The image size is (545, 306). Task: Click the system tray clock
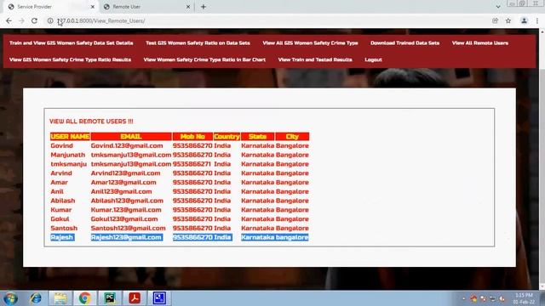524,298
